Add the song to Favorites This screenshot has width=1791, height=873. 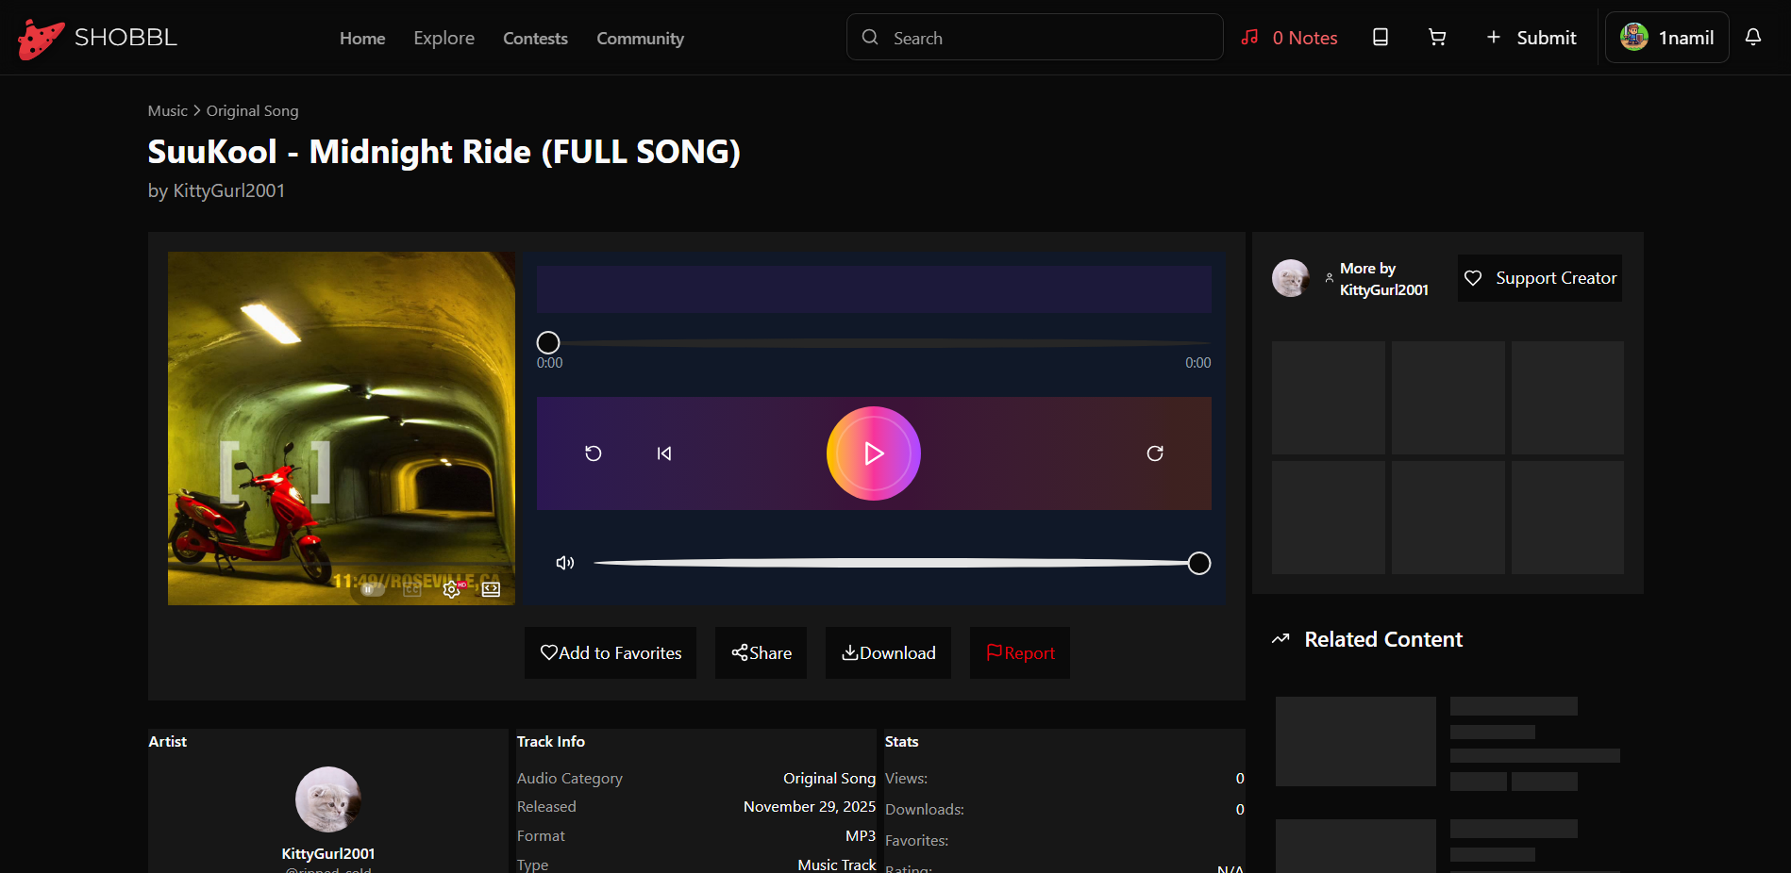(x=611, y=652)
